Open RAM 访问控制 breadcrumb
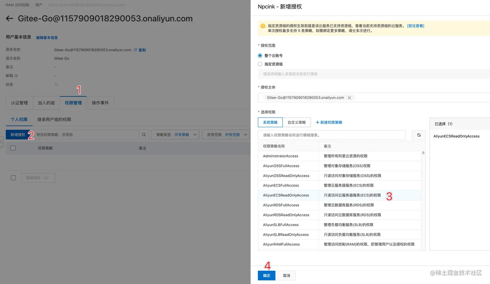Image resolution: width=490 pixels, height=284 pixels. 17,5
